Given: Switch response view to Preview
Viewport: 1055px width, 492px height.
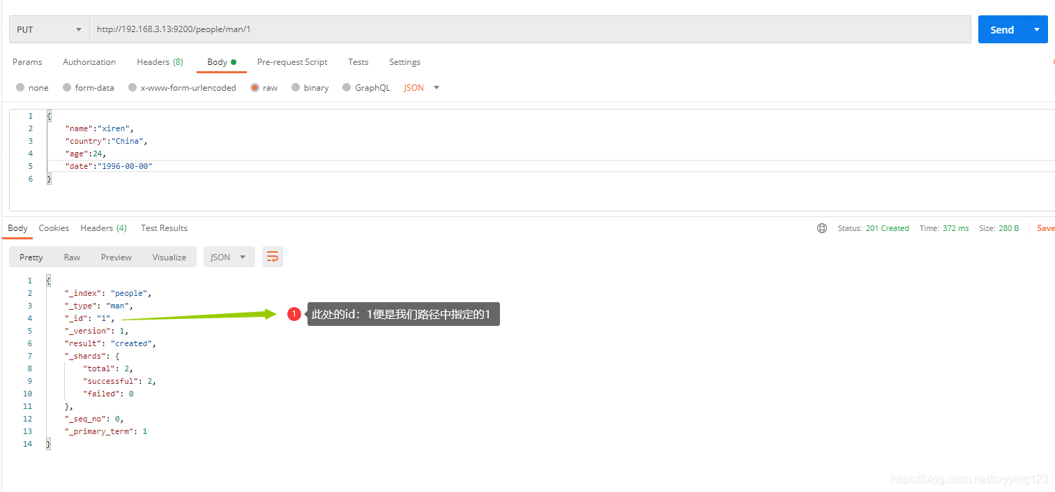Looking at the screenshot, I should click(116, 257).
